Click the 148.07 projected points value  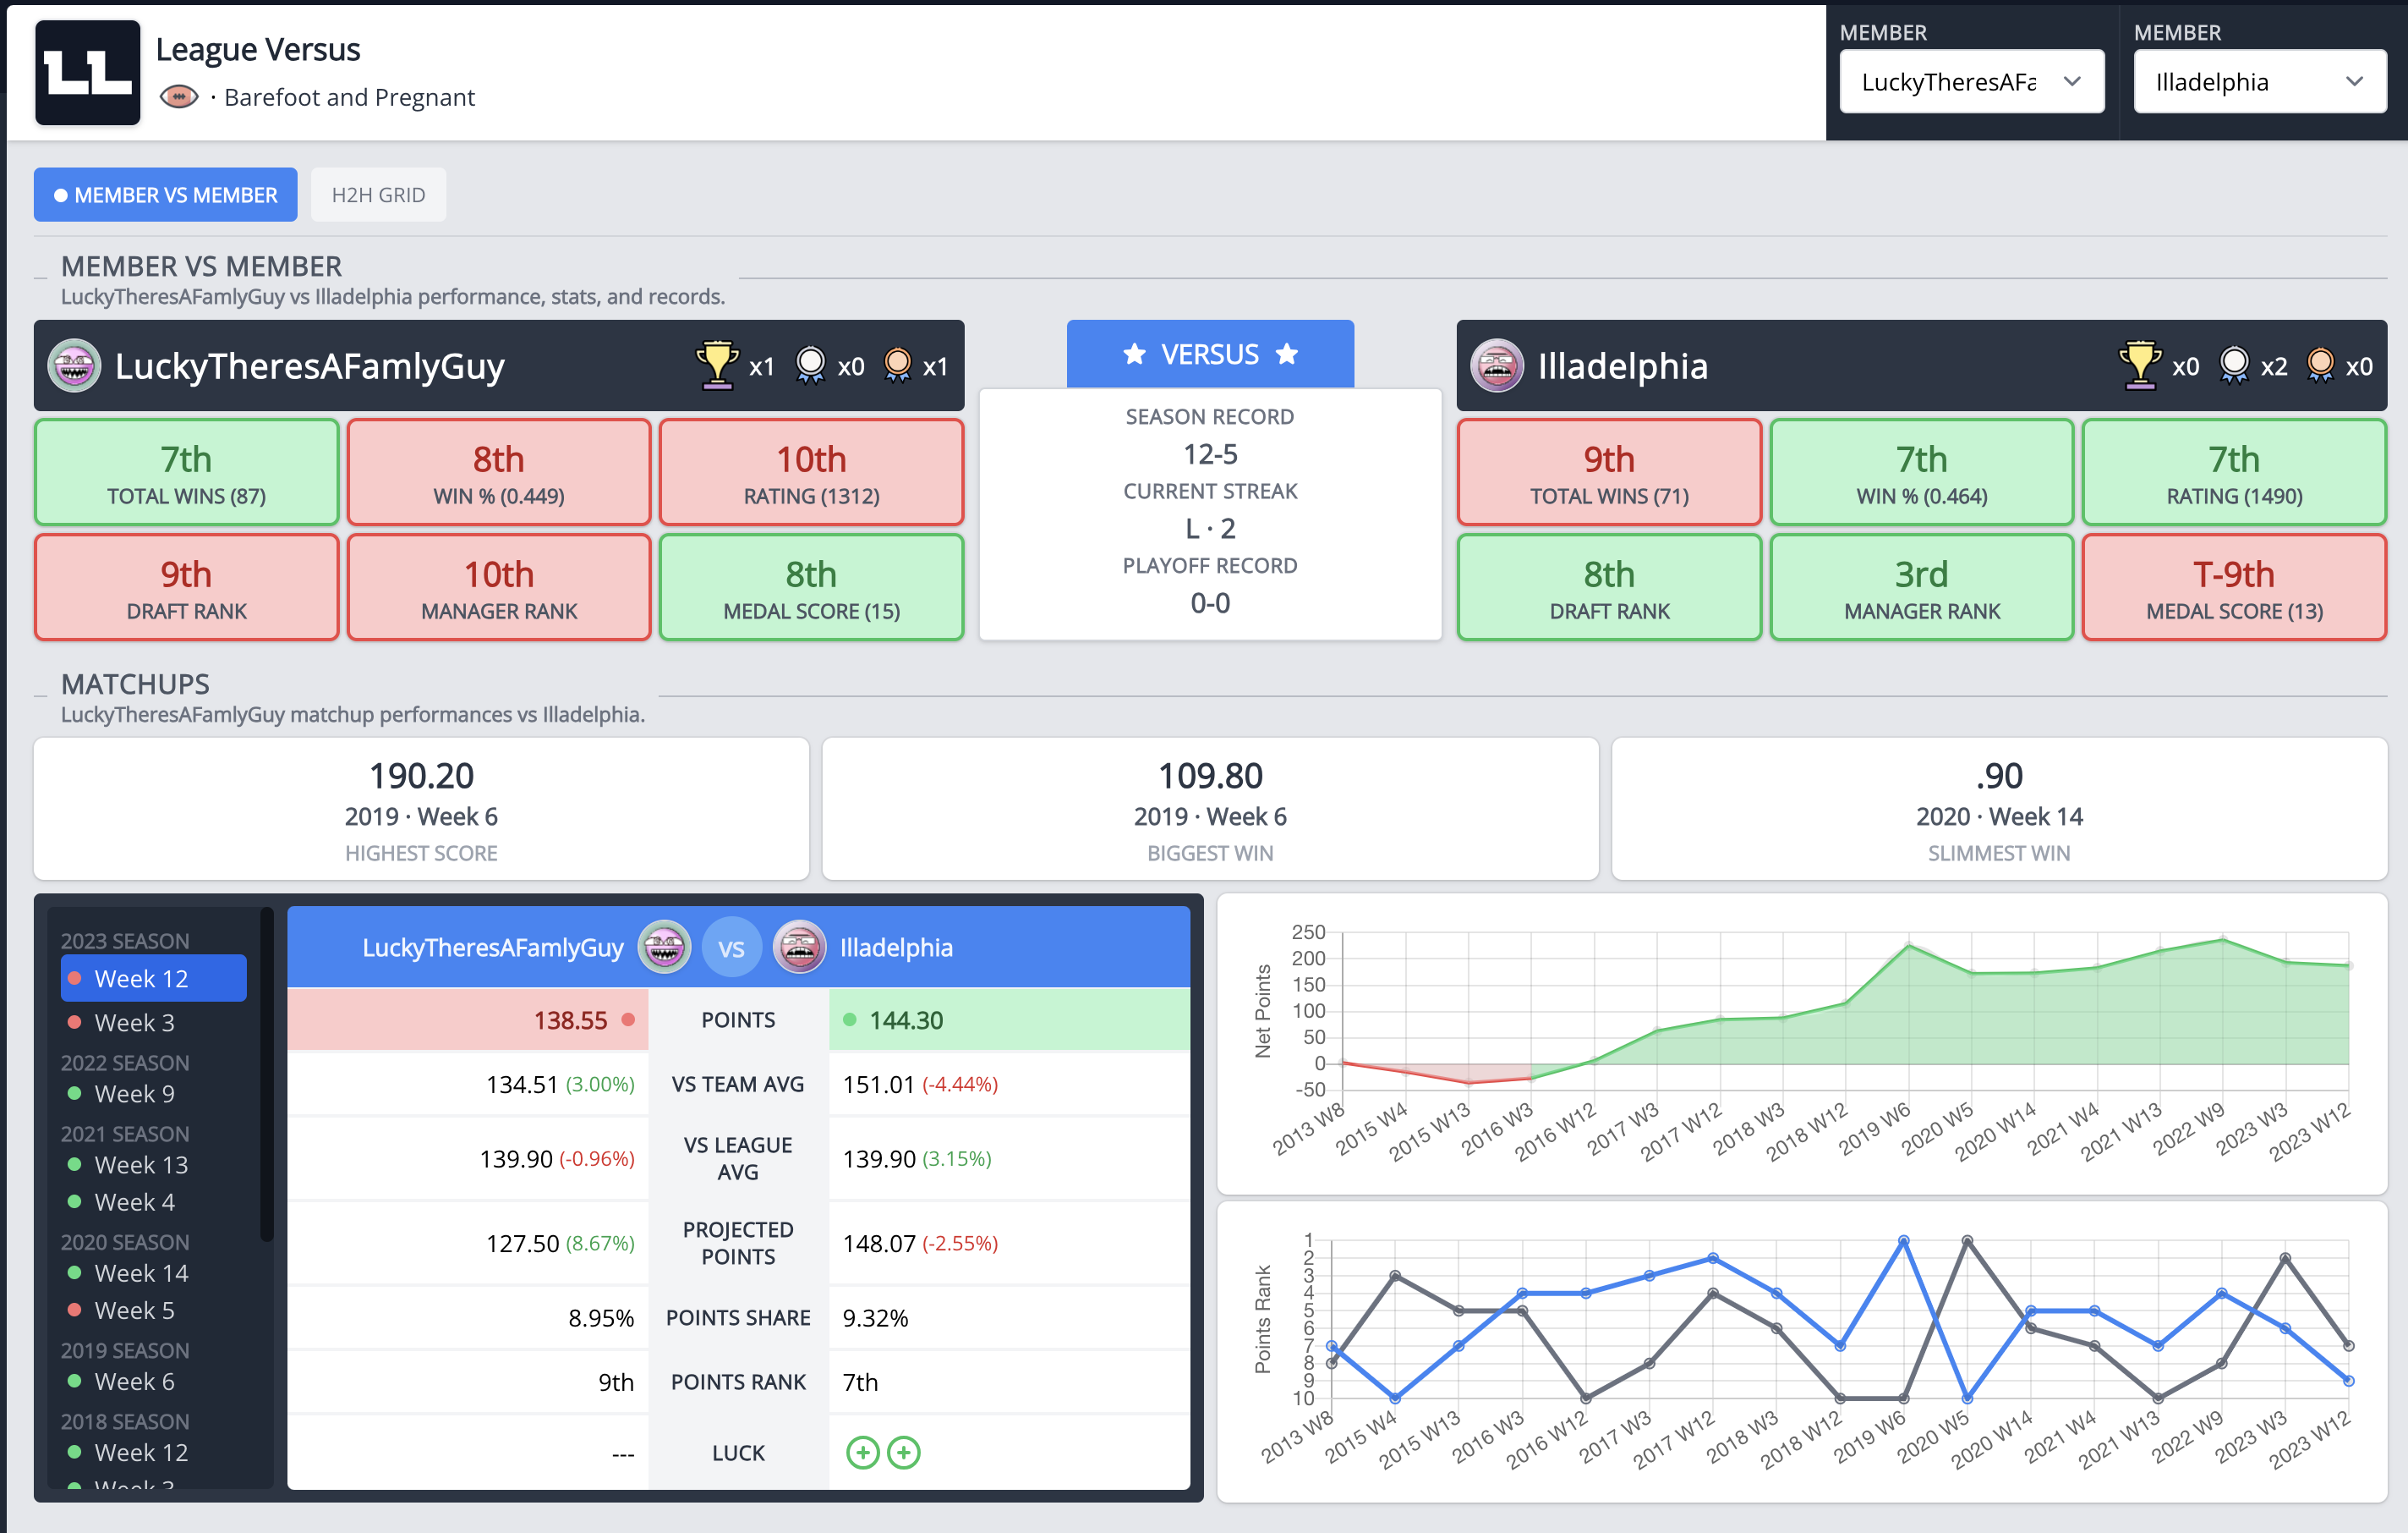pyautogui.click(x=879, y=1243)
